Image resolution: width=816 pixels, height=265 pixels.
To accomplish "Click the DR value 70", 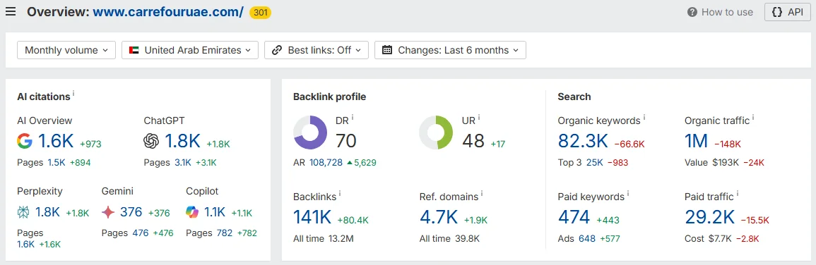I will (x=346, y=141).
